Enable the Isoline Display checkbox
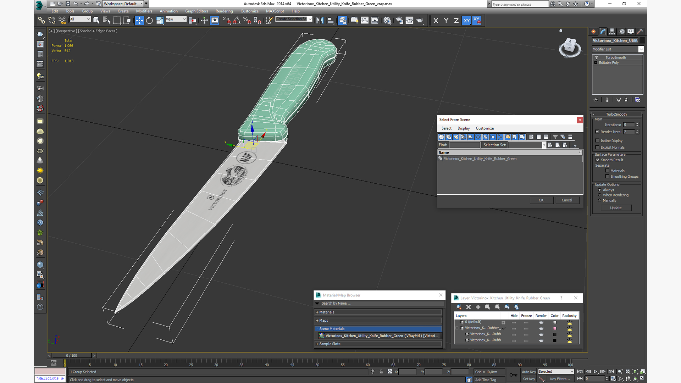This screenshot has width=681, height=383. pos(597,141)
